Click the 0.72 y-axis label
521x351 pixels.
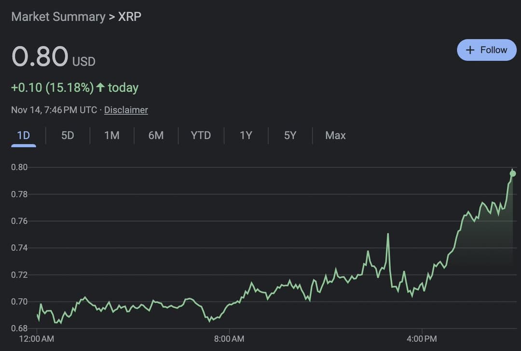click(19, 275)
